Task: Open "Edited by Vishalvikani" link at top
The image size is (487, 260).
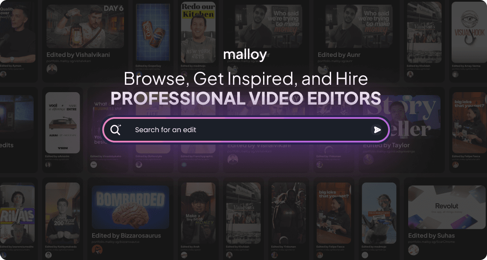Action: [78, 55]
